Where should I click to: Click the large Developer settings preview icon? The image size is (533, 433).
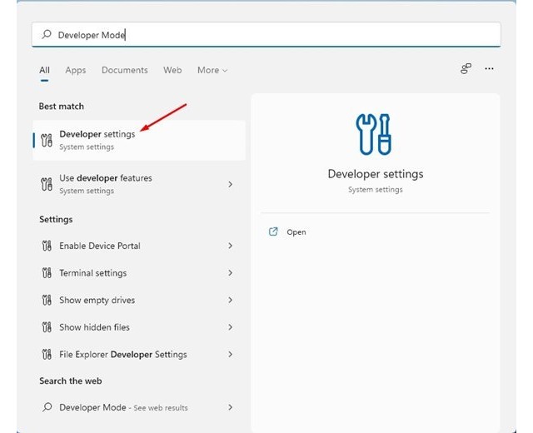click(x=374, y=134)
